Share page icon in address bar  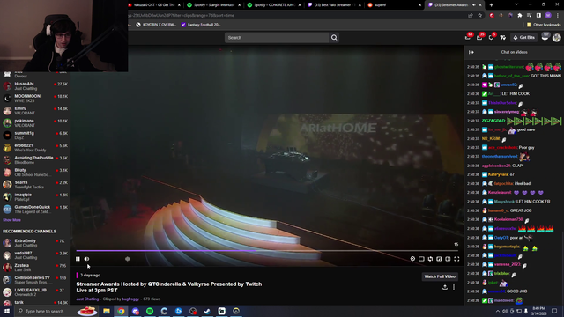point(471,16)
